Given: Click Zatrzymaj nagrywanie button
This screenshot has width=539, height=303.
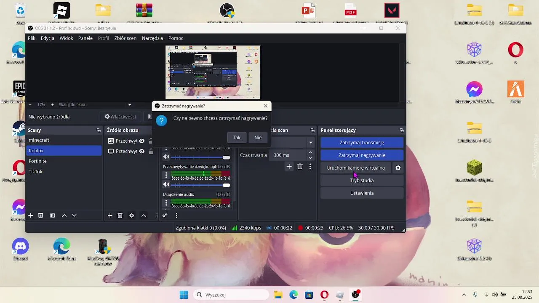Looking at the screenshot, I should (x=362, y=155).
